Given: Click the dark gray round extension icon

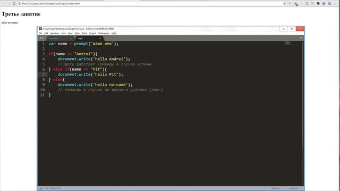Looking at the screenshot, I should 324,4.
